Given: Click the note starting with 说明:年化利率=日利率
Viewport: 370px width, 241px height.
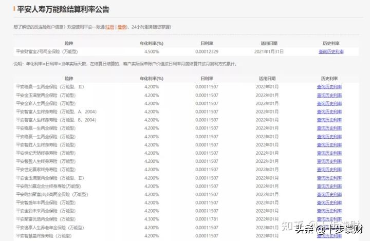Looking at the screenshot, I should click(x=125, y=64).
